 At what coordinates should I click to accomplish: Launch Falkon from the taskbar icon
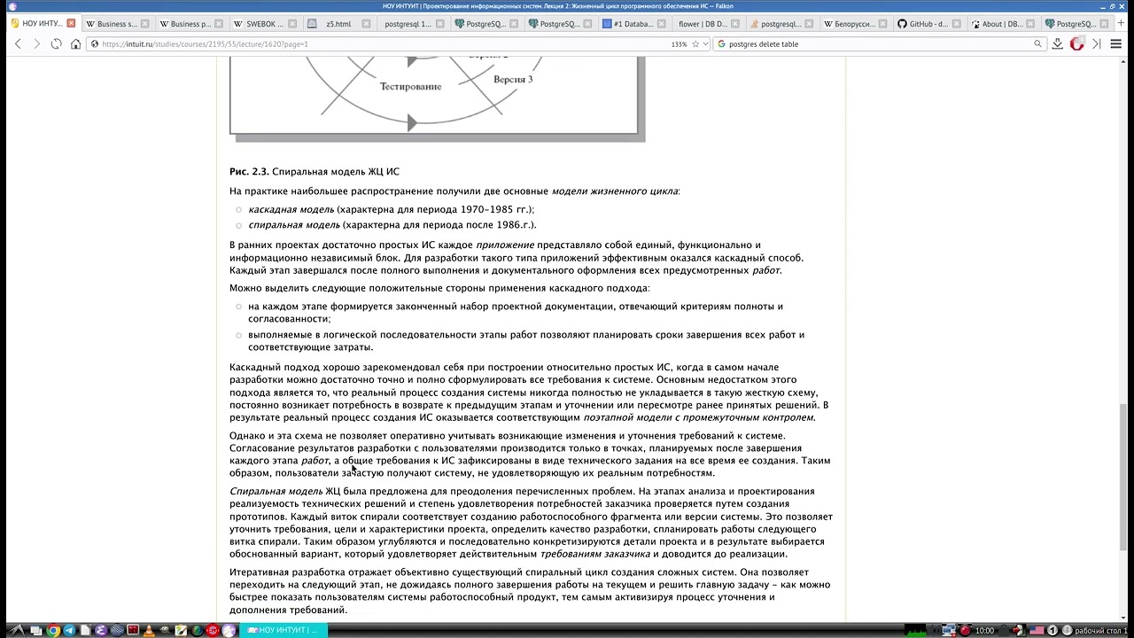coord(229,630)
